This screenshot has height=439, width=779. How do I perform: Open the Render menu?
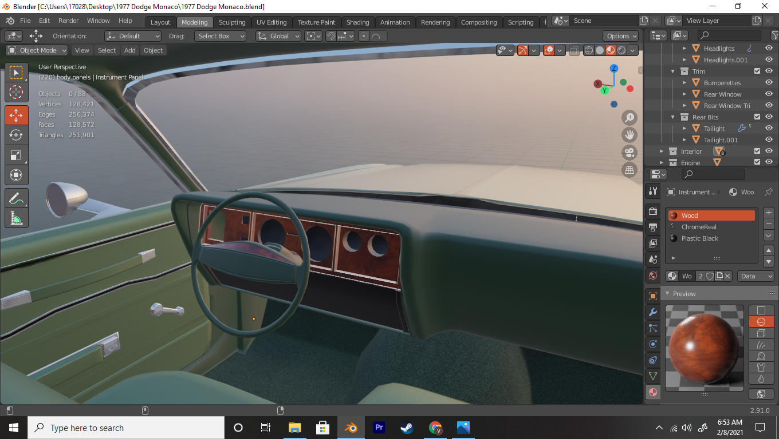click(69, 21)
